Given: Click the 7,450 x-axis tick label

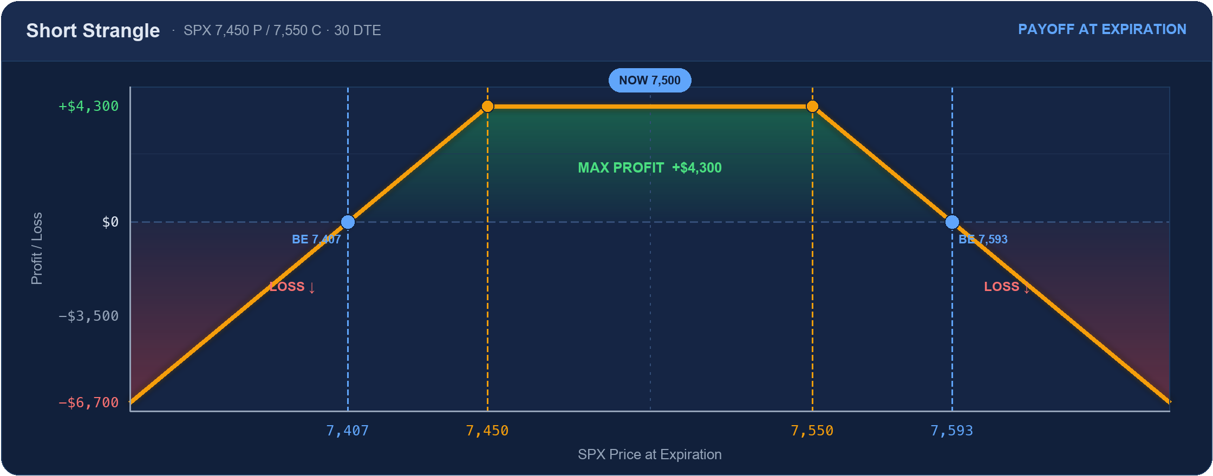Looking at the screenshot, I should [487, 431].
